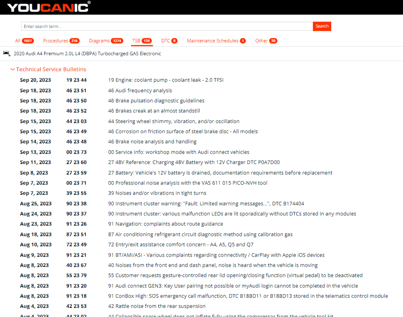The height and width of the screenshot is (317, 403).
Task: Click the YOUCANIC logo
Action: 49,7
